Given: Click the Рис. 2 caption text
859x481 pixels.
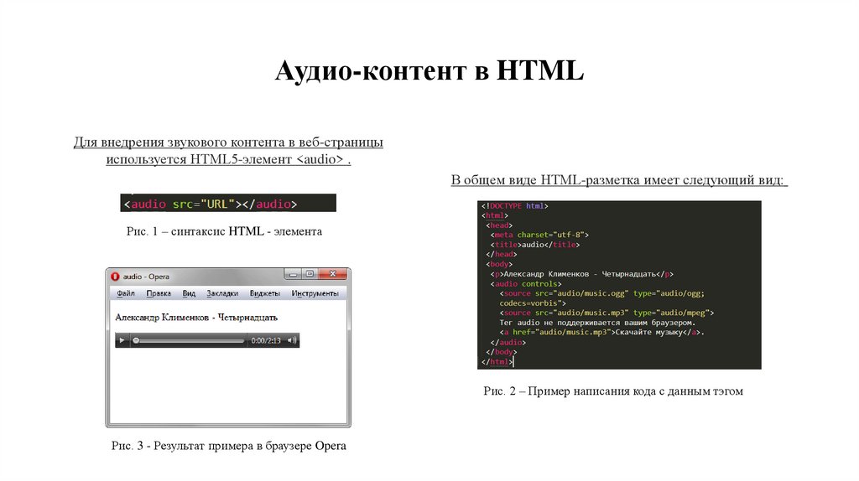Looking at the screenshot, I should (x=613, y=391).
